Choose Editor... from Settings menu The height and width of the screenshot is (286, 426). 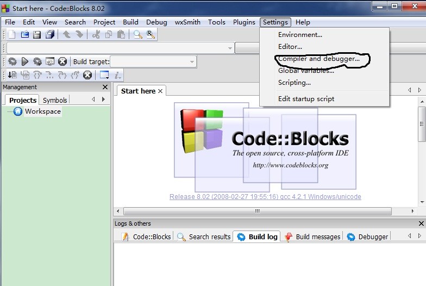click(290, 47)
